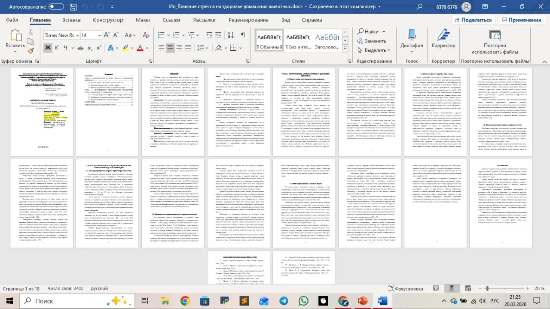
Task: Click the zoom slider in status bar
Action: pyautogui.click(x=504, y=288)
